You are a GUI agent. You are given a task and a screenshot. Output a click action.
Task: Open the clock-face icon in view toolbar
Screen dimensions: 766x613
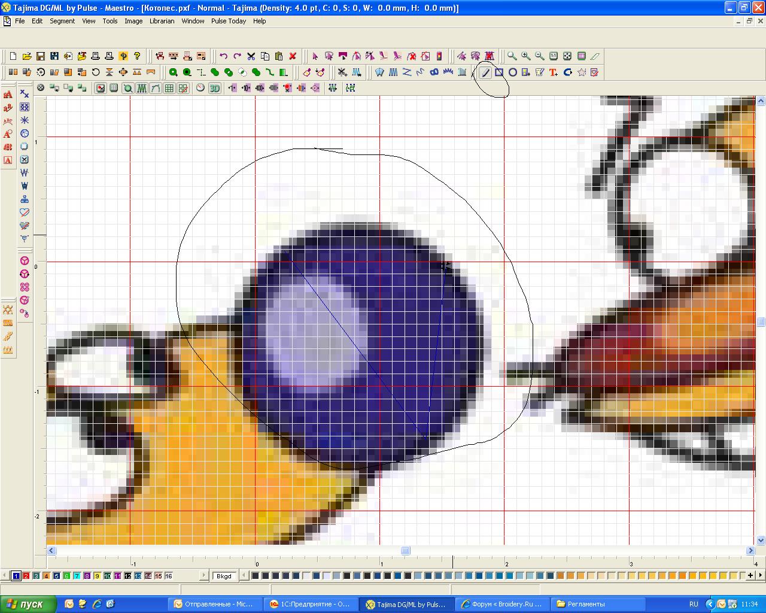[x=200, y=88]
